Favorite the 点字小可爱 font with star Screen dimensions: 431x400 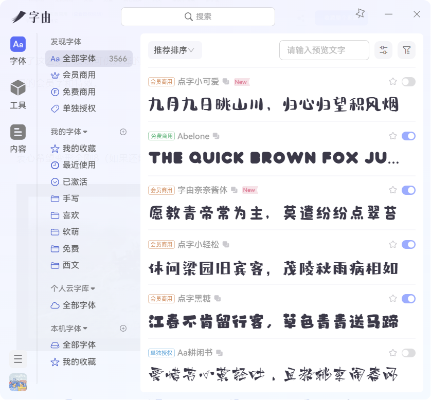393,82
